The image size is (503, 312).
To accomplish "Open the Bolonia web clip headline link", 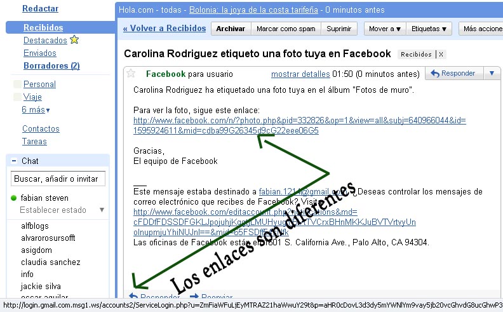I will 253,10.
